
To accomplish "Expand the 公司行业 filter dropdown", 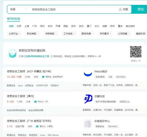I will [x=14, y=33].
